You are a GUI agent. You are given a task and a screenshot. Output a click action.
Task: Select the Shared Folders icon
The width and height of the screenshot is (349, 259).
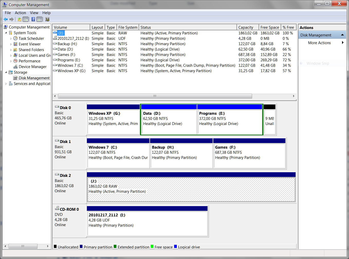(15, 50)
